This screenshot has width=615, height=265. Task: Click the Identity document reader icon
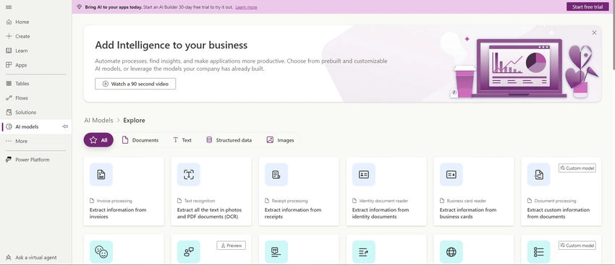(x=364, y=175)
